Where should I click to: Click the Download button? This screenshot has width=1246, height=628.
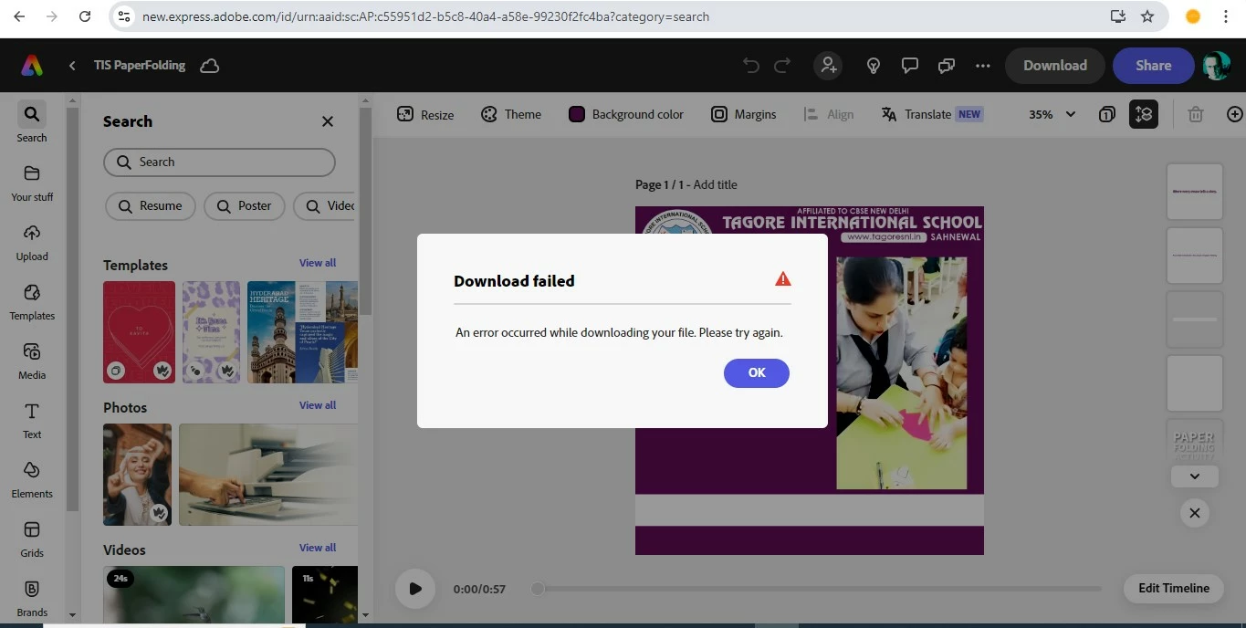click(1055, 66)
